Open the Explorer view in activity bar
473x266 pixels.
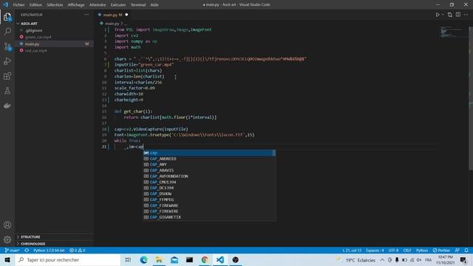[x=7, y=17]
